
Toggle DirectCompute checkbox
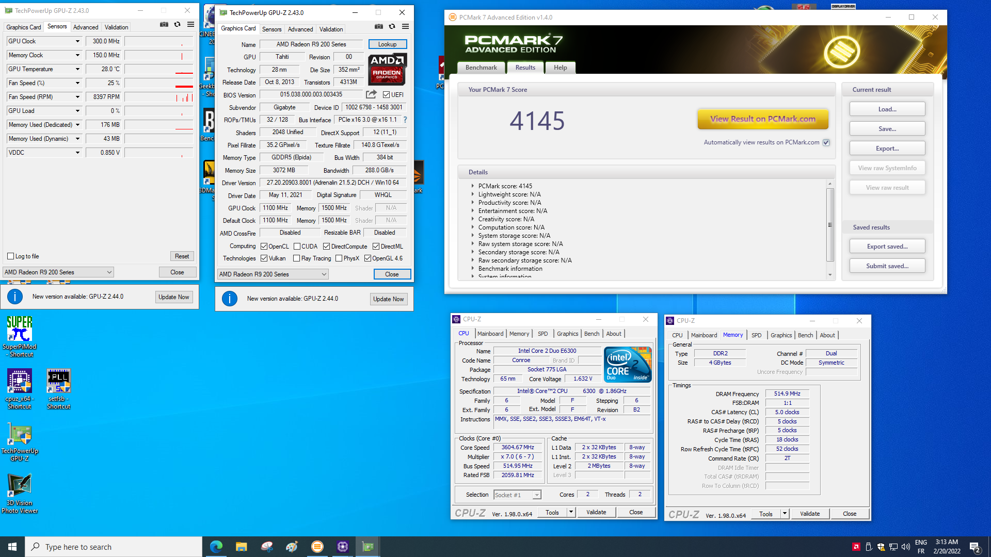click(x=327, y=247)
